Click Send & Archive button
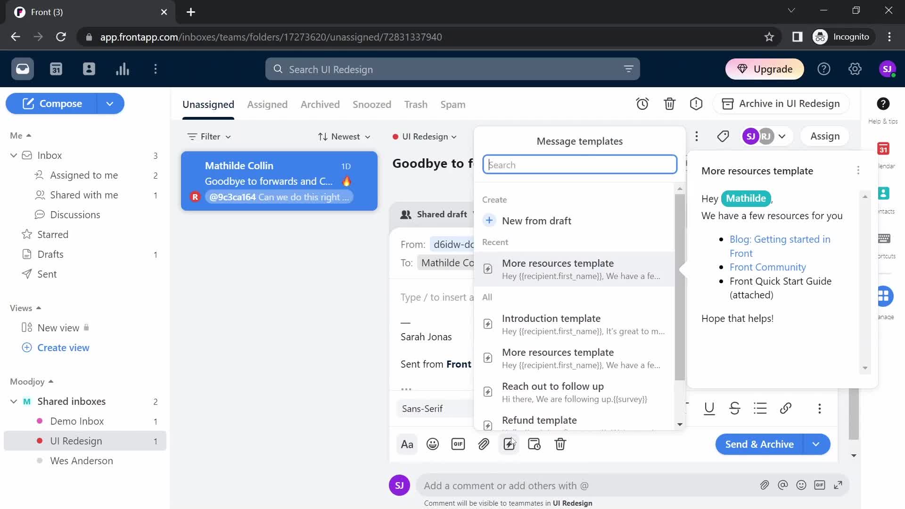905x509 pixels. point(759,444)
